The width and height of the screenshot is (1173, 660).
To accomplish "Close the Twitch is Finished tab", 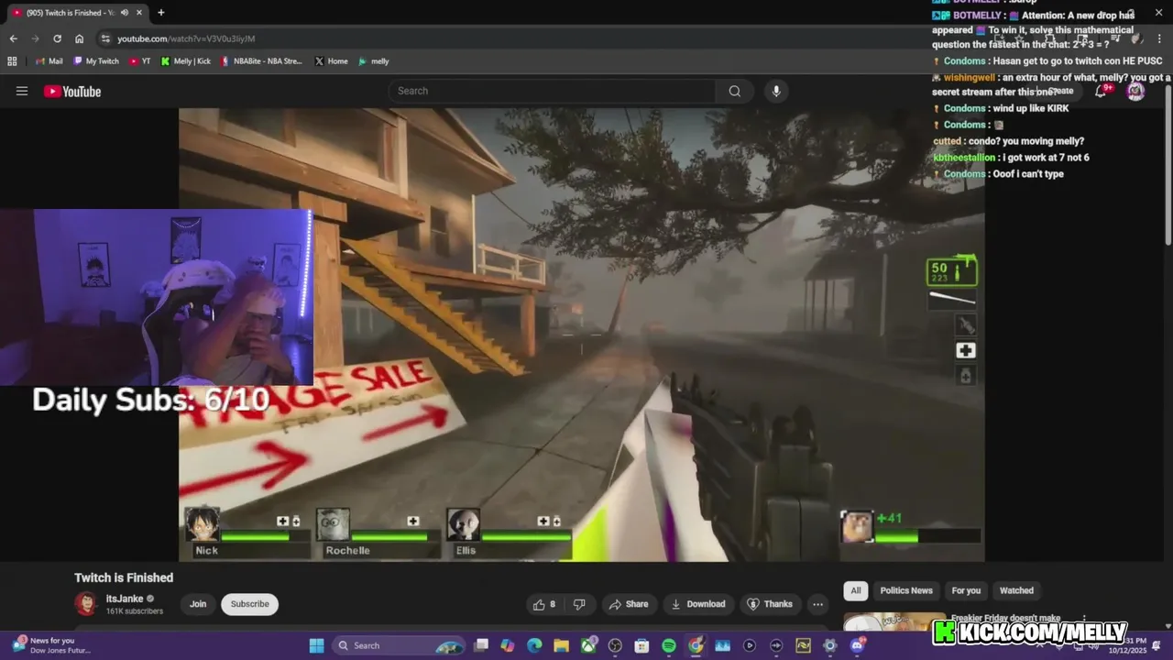I will click(x=139, y=13).
